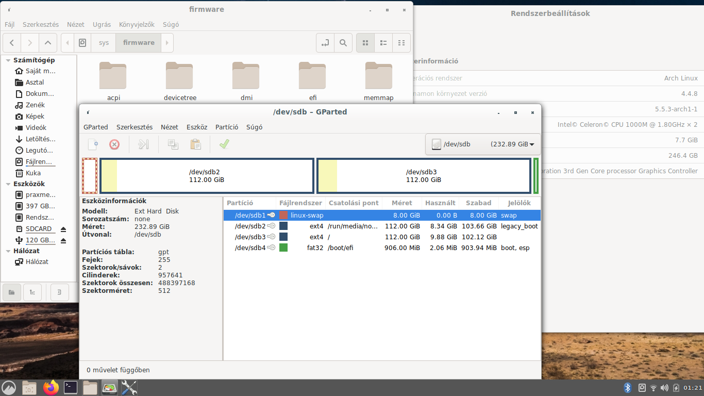Collapse the Számítógép sidebar section
The width and height of the screenshot is (704, 396).
click(8, 60)
